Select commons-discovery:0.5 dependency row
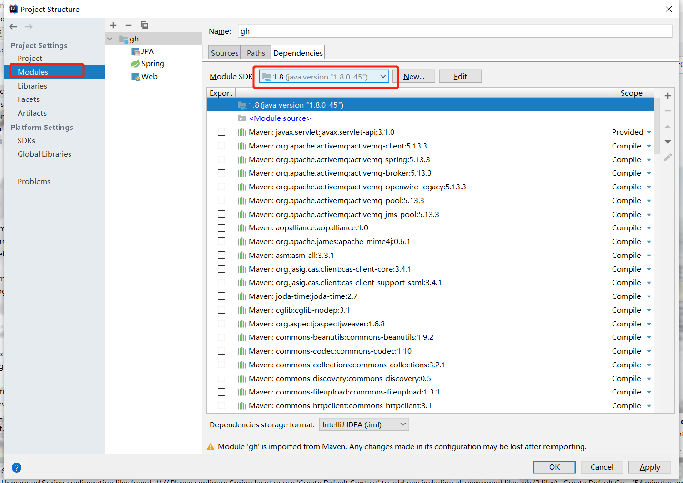This screenshot has width=683, height=483. pyautogui.click(x=430, y=378)
